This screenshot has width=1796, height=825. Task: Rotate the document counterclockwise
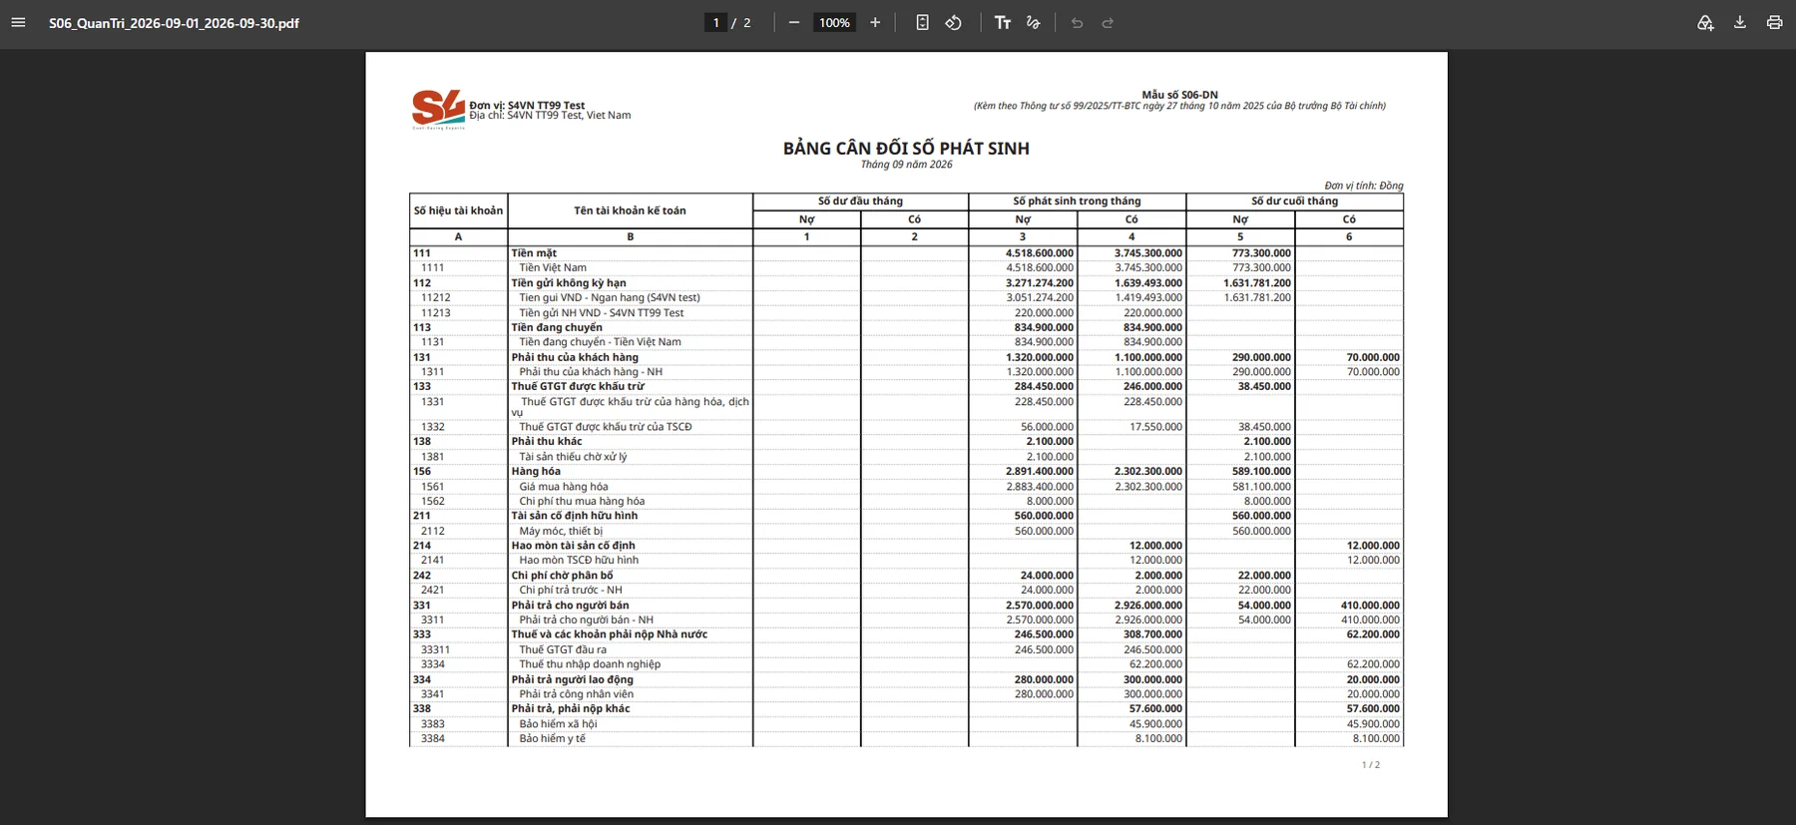(954, 23)
